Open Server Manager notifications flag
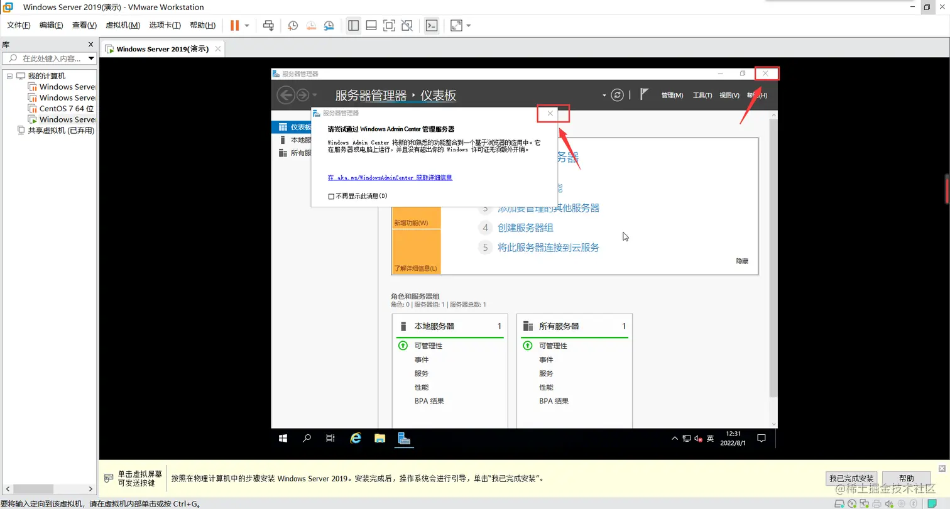 643,94
